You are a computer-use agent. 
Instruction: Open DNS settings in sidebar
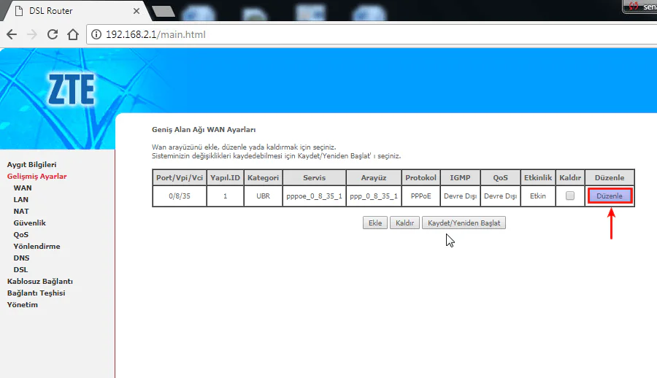21,258
